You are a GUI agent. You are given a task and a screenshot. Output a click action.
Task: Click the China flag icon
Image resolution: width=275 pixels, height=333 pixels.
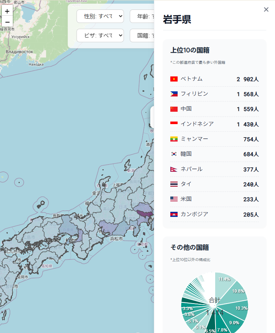pos(174,109)
